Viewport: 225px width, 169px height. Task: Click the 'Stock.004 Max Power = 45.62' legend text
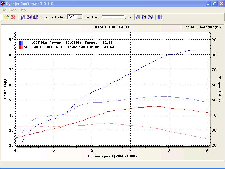coord(50,47)
